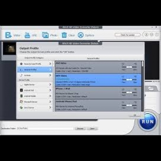Image resolution: width=161 pixels, height=161 pixels.
Task: Click the Check for Update button
Action: click(128, 35)
